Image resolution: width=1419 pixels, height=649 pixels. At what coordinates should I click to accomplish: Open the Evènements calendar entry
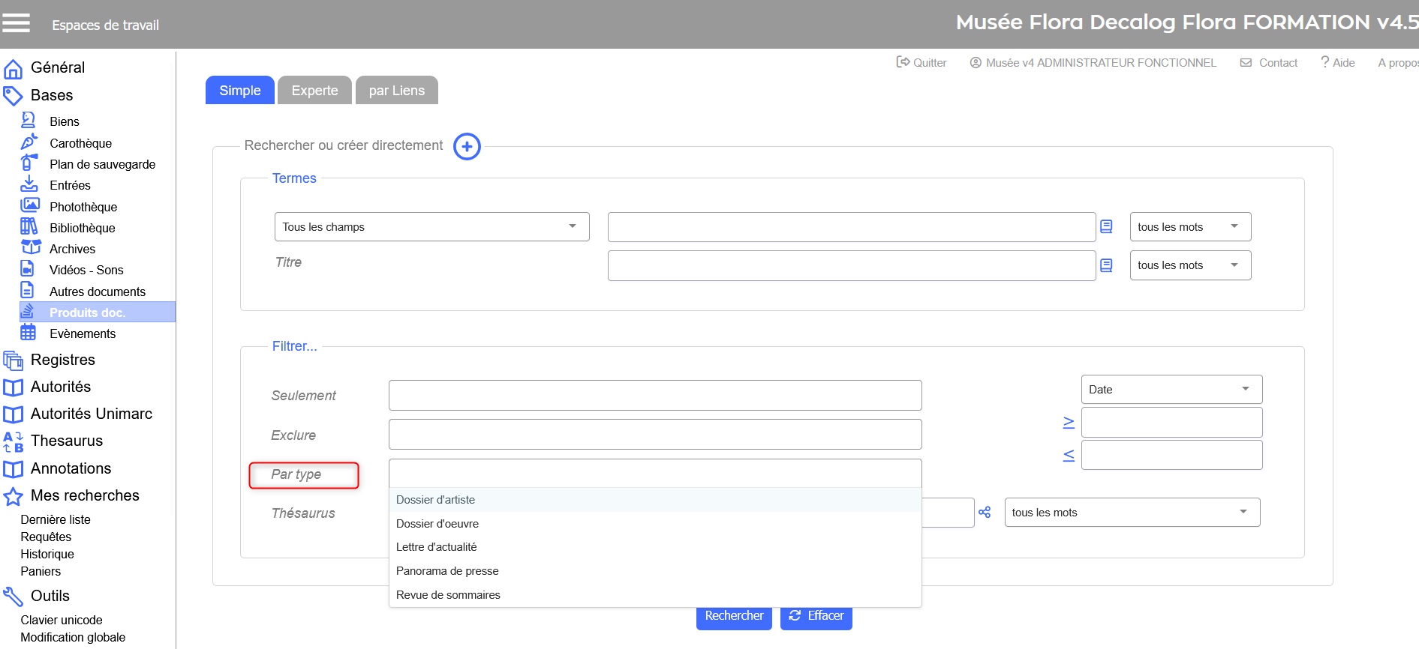click(82, 333)
